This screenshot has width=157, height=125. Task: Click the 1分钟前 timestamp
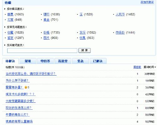tap(150, 81)
